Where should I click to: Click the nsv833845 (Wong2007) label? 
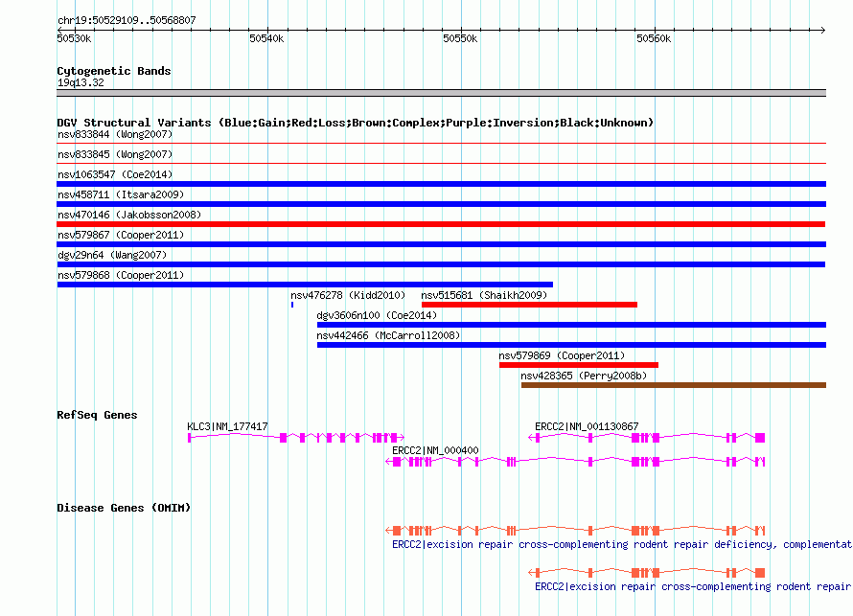pos(115,154)
